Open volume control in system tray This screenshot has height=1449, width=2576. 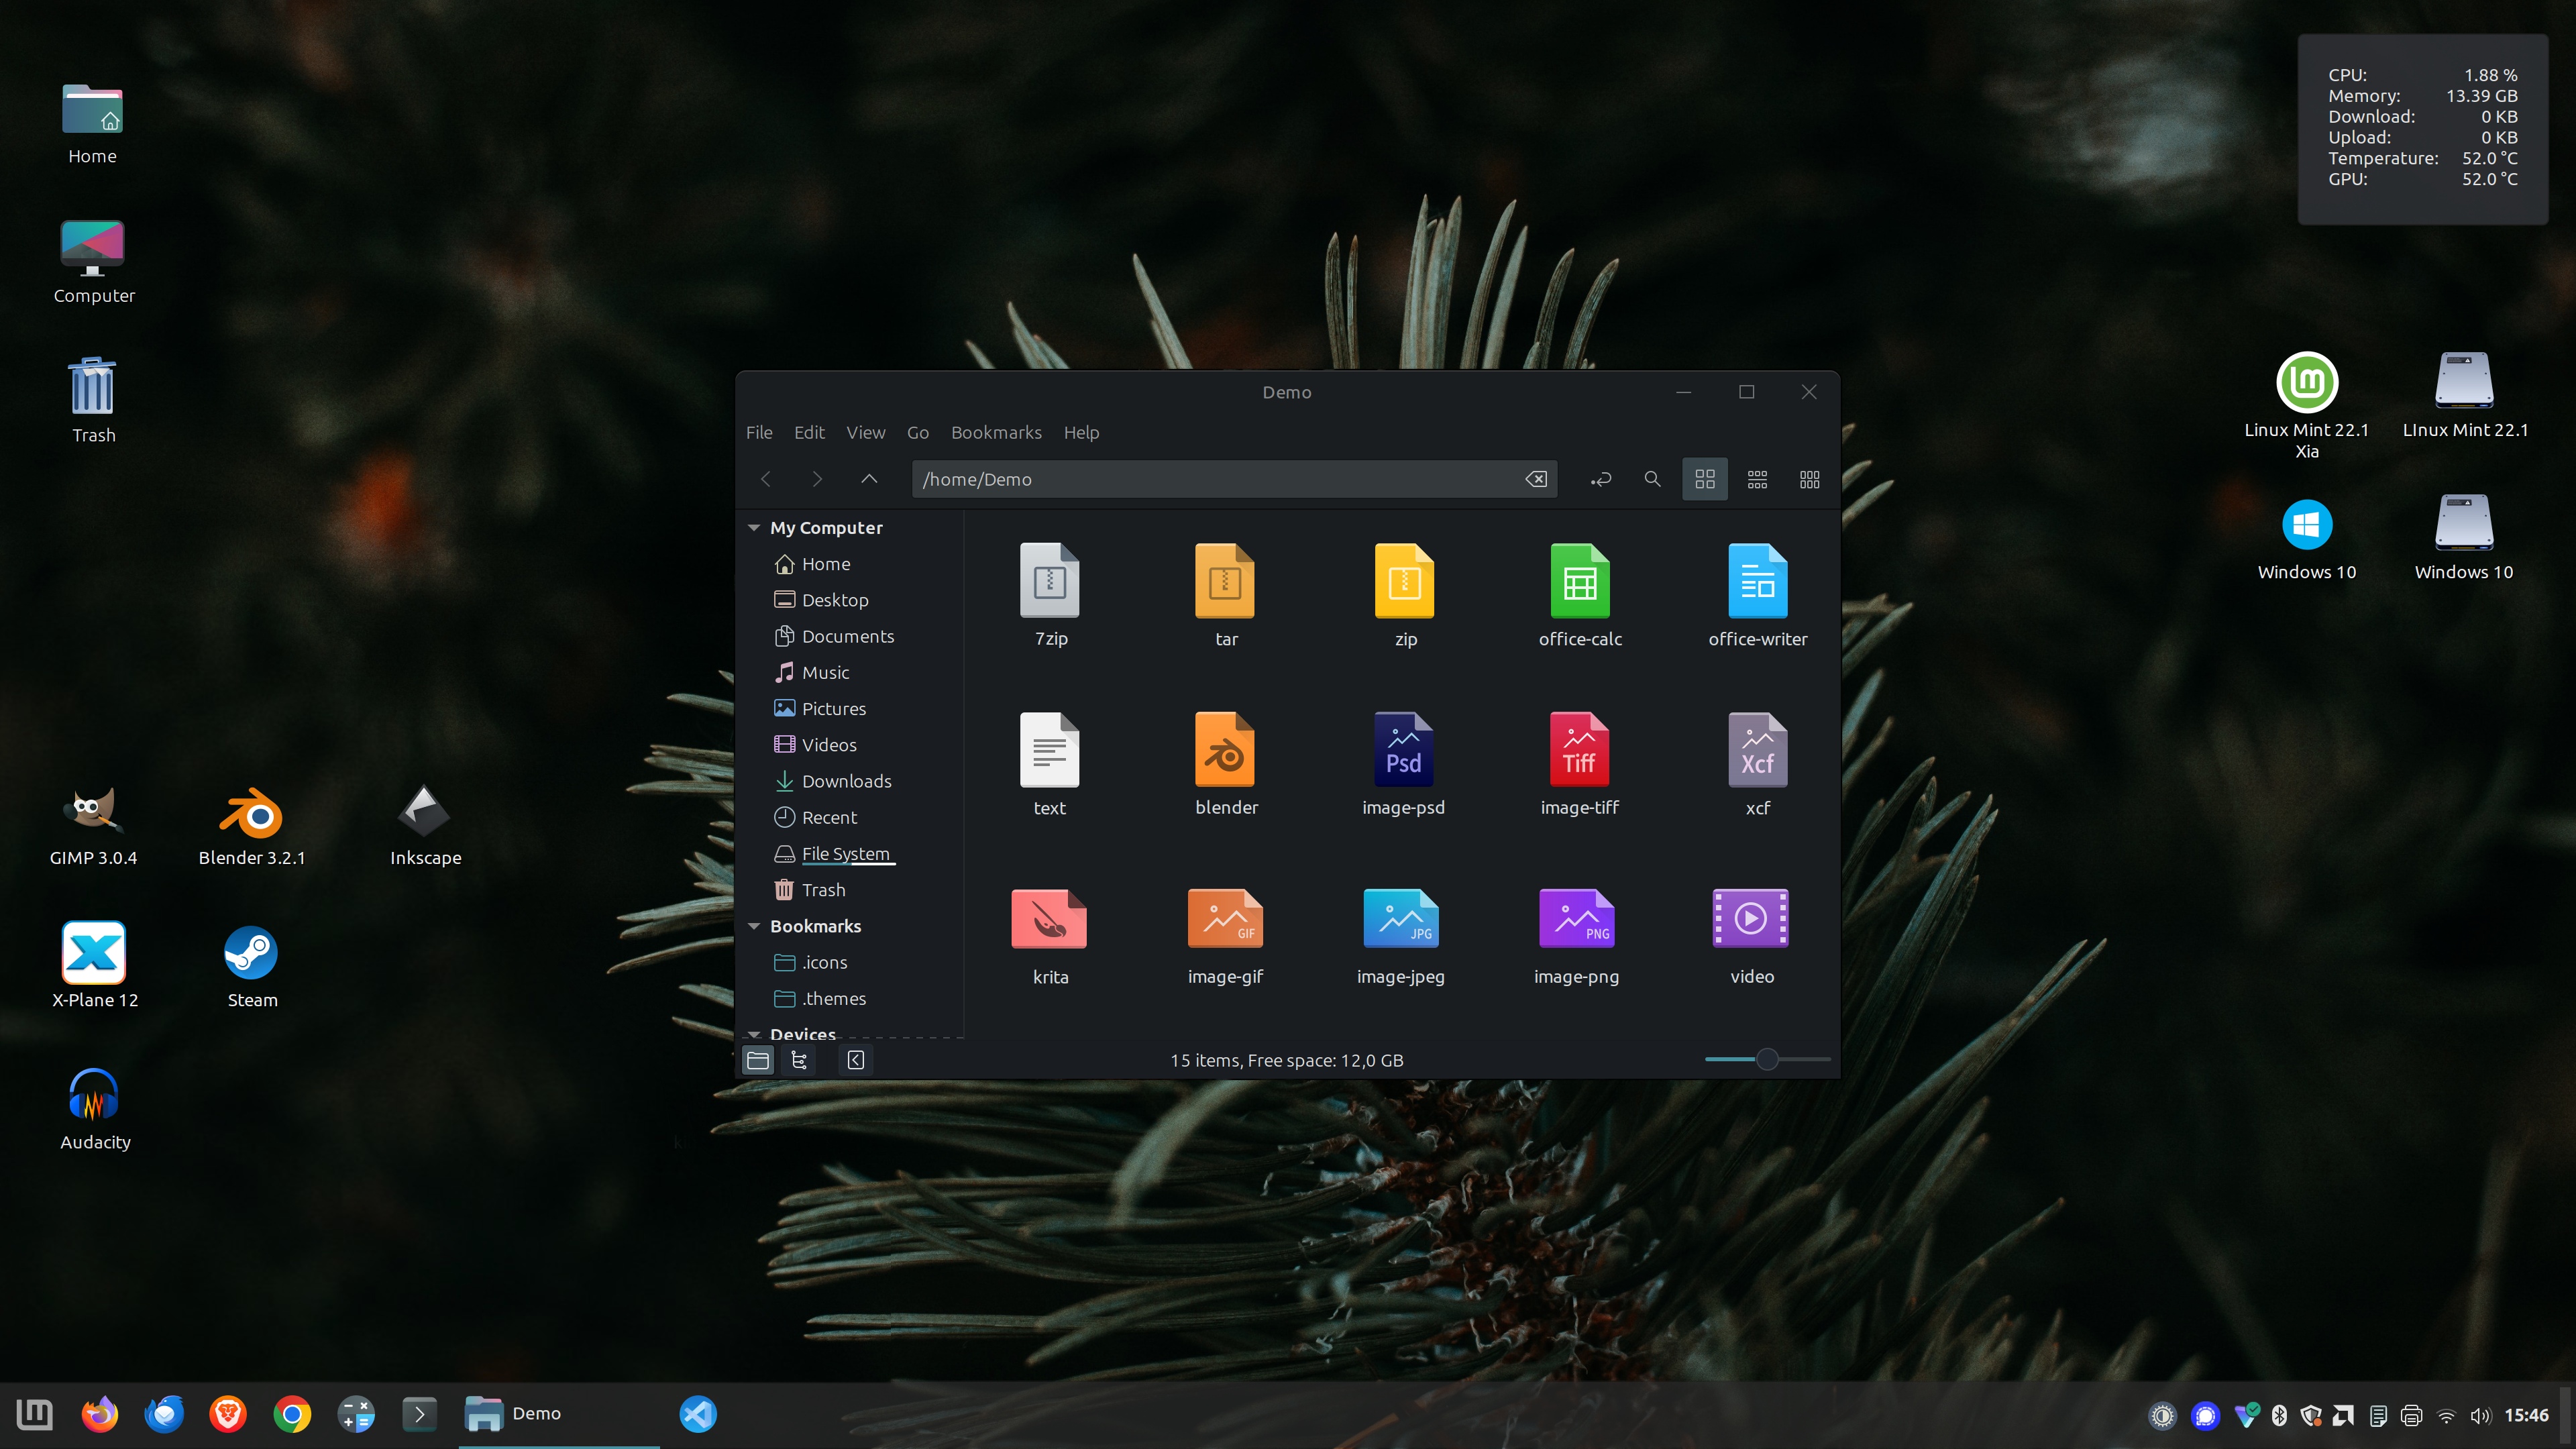2480,1415
